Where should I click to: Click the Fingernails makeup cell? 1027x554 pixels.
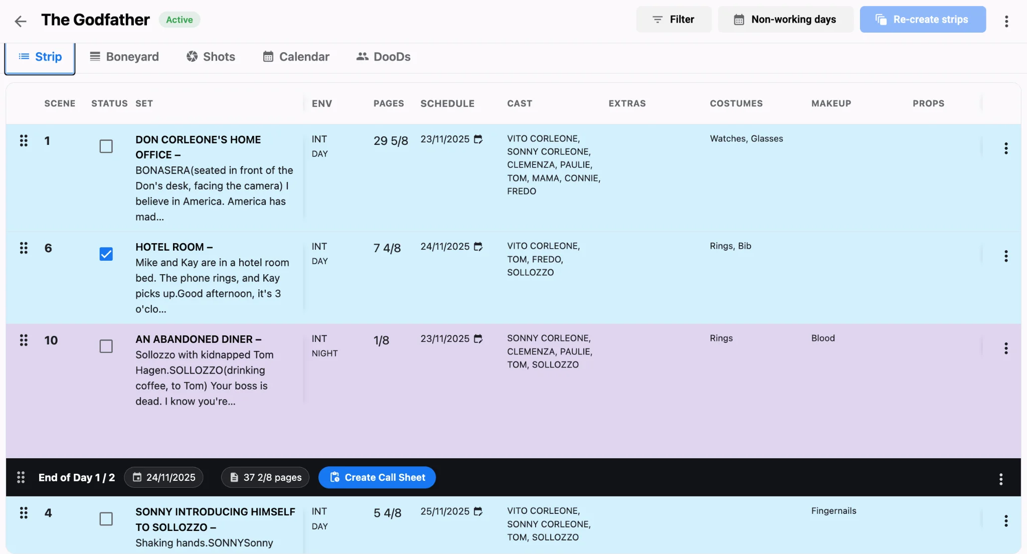(833, 511)
